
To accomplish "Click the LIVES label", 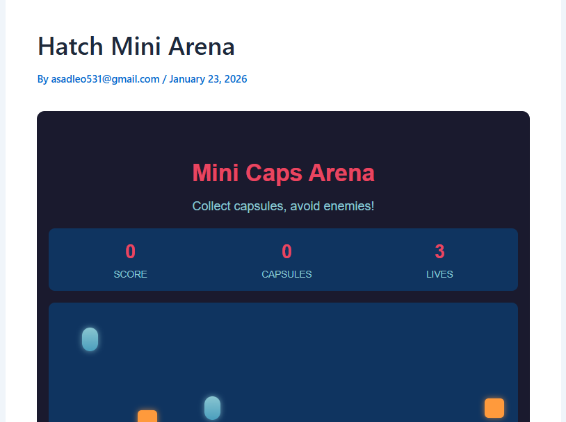I will 439,274.
